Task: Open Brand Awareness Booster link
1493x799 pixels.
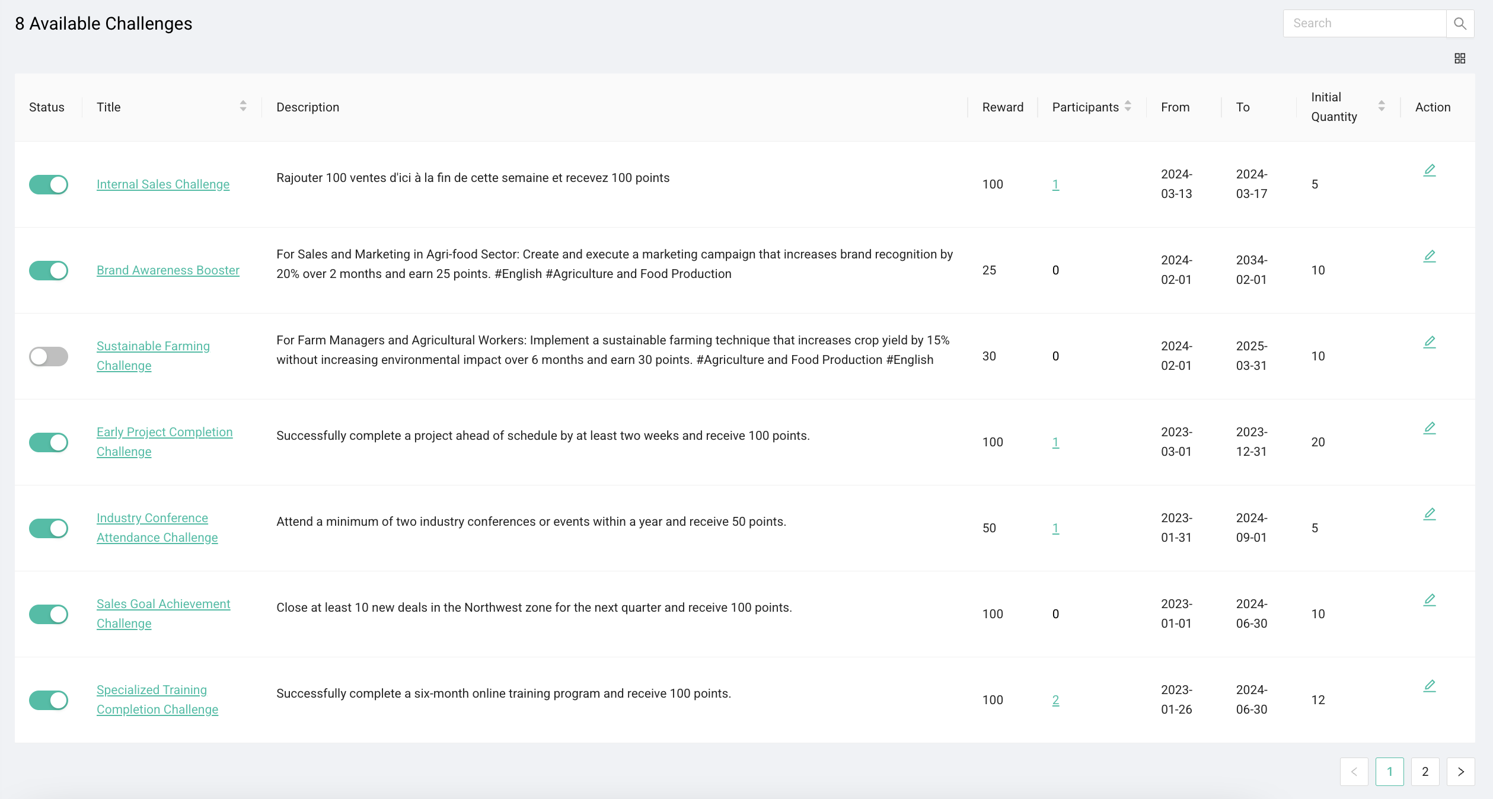Action: [168, 270]
